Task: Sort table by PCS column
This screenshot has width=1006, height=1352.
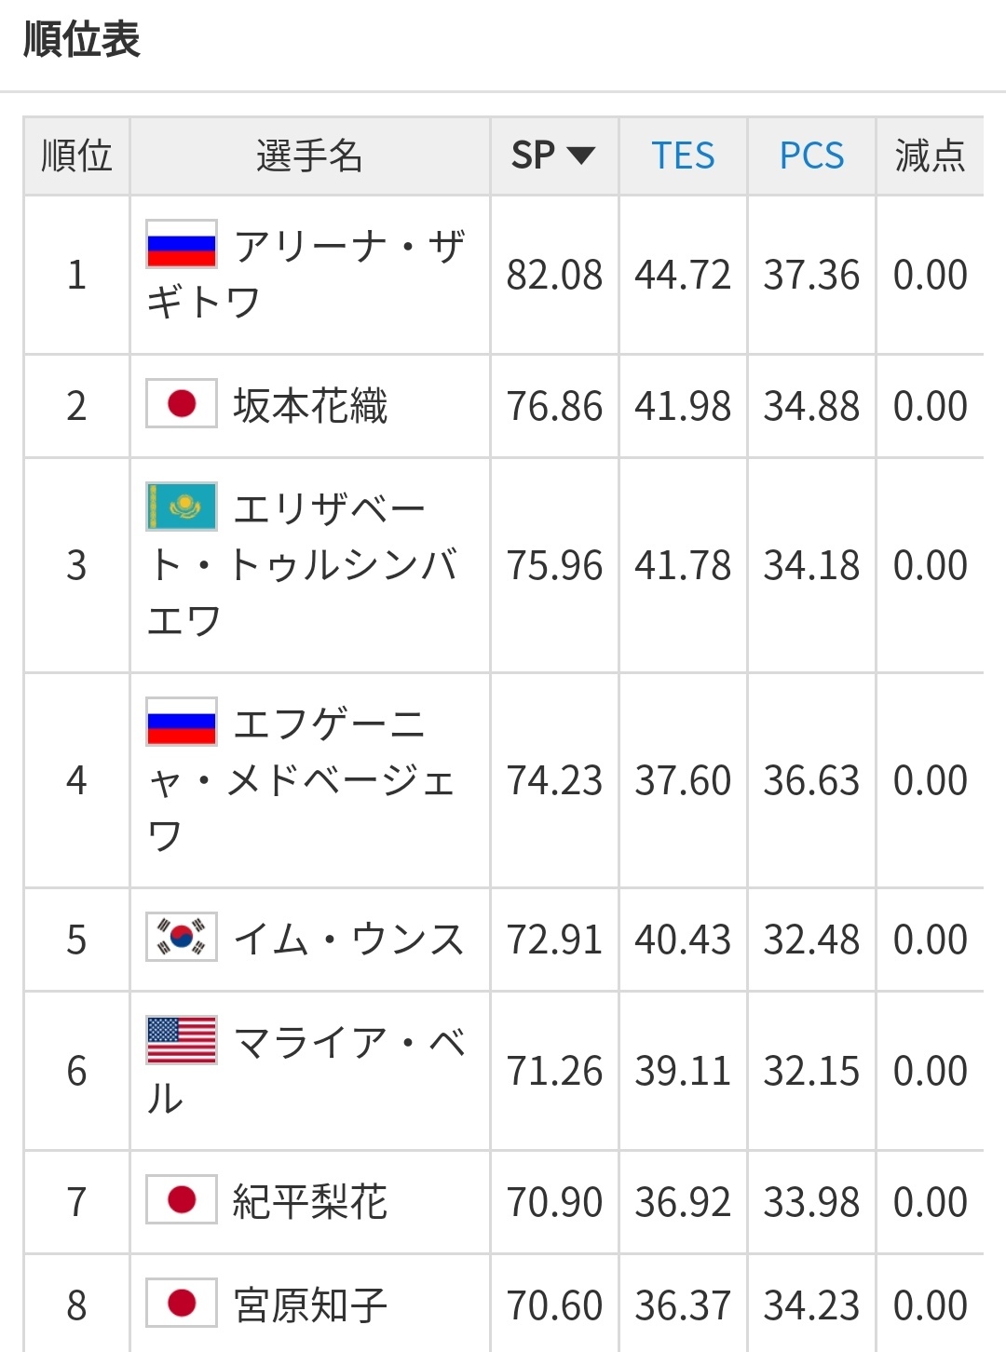Action: (811, 155)
